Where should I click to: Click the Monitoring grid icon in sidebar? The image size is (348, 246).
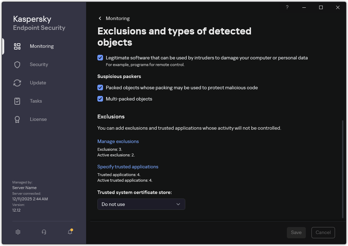(17, 46)
